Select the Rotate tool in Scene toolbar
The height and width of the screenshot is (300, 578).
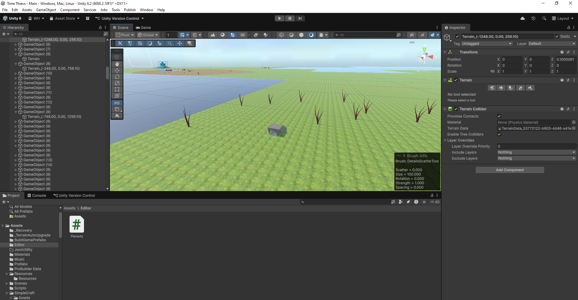(x=117, y=77)
